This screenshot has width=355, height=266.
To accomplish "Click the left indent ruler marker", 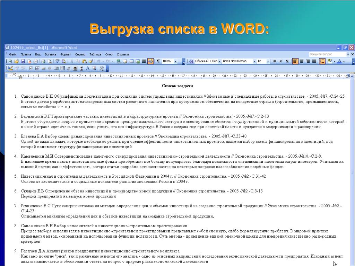I will click(x=21, y=77).
